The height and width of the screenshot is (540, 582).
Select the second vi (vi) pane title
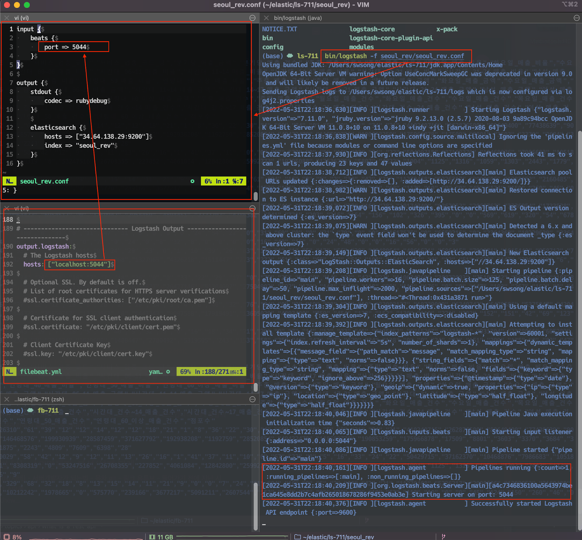(x=21, y=208)
